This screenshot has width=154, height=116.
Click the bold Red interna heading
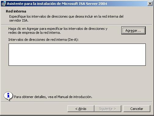coord(16,11)
